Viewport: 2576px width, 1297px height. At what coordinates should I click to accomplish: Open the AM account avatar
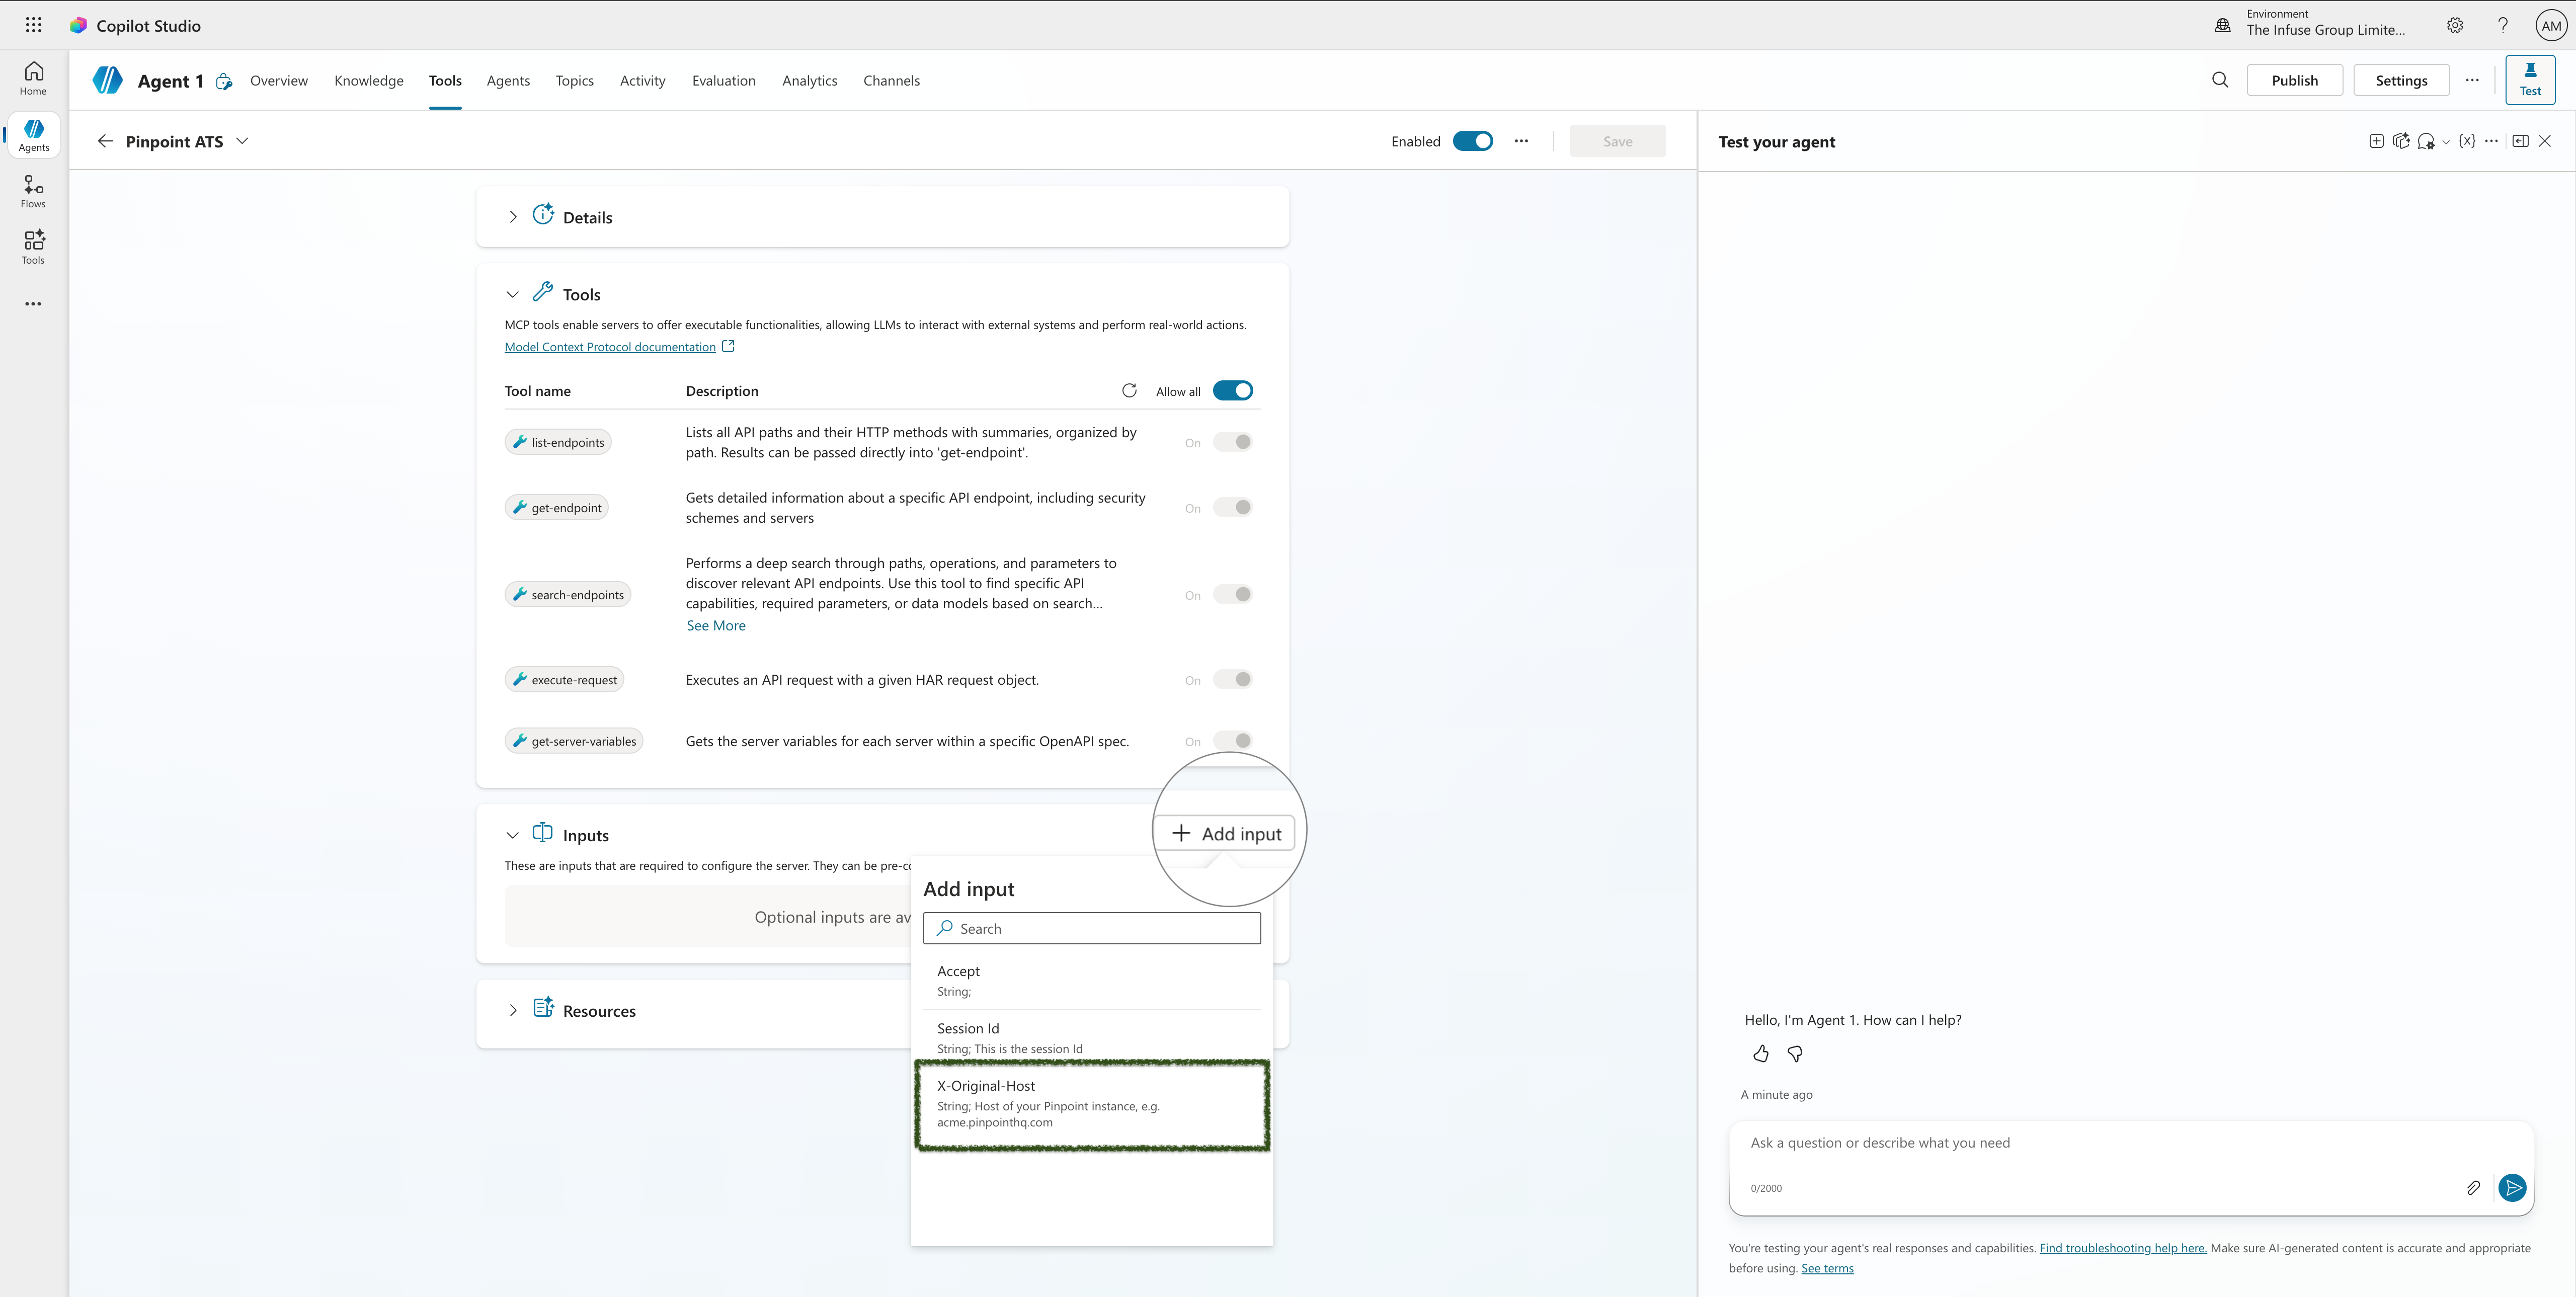2551,26
